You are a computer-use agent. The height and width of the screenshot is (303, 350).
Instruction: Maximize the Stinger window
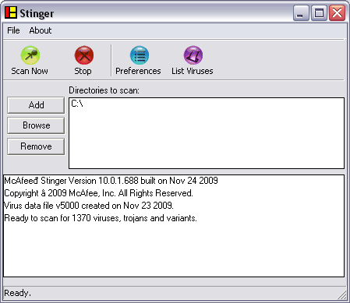click(x=319, y=13)
